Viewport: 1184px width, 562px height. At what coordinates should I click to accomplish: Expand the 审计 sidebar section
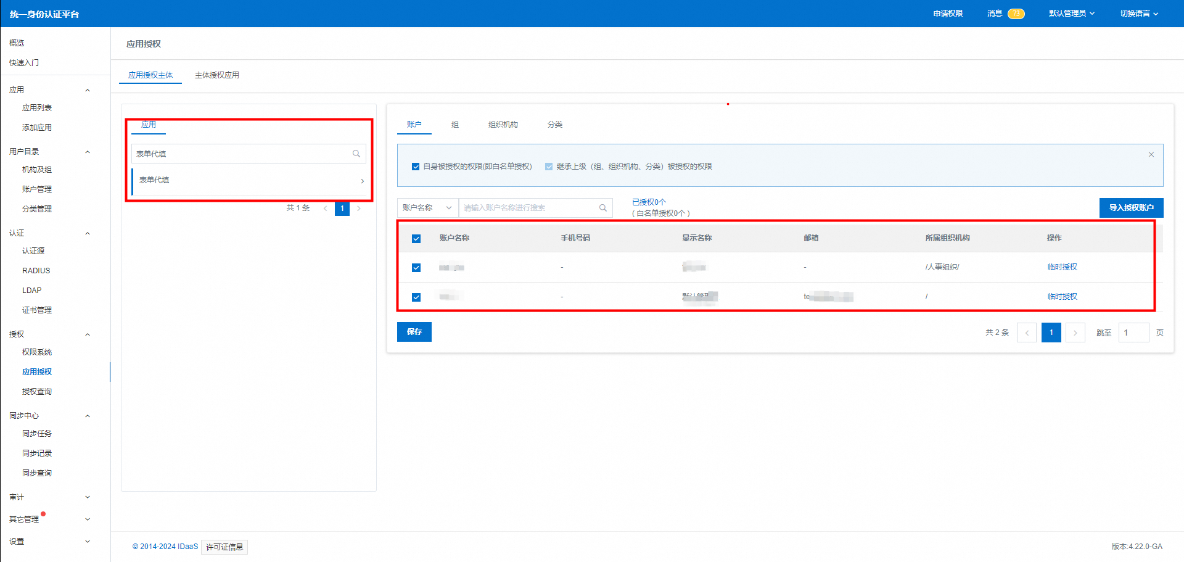point(49,497)
